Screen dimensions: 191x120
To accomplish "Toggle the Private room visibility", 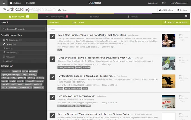I will 63,10.
